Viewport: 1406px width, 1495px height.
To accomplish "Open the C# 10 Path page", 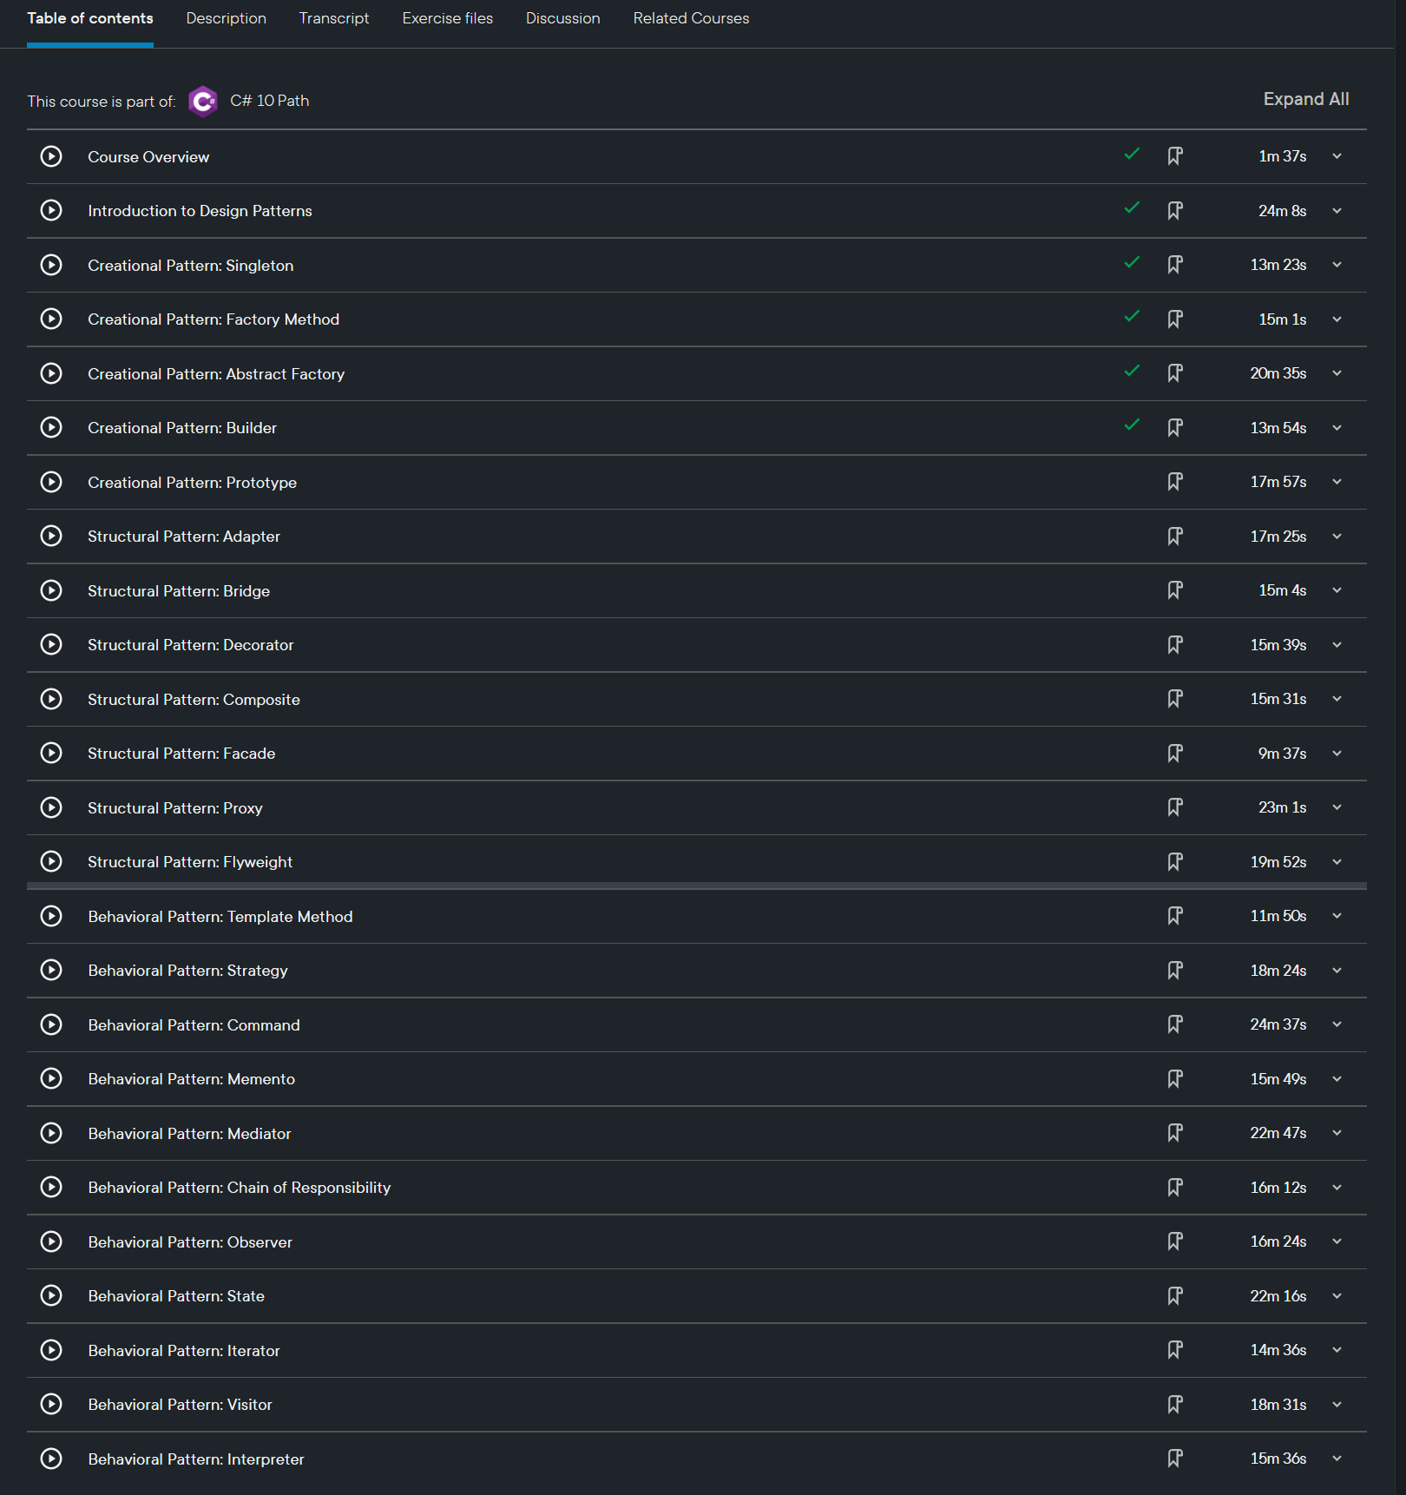I will 269,101.
